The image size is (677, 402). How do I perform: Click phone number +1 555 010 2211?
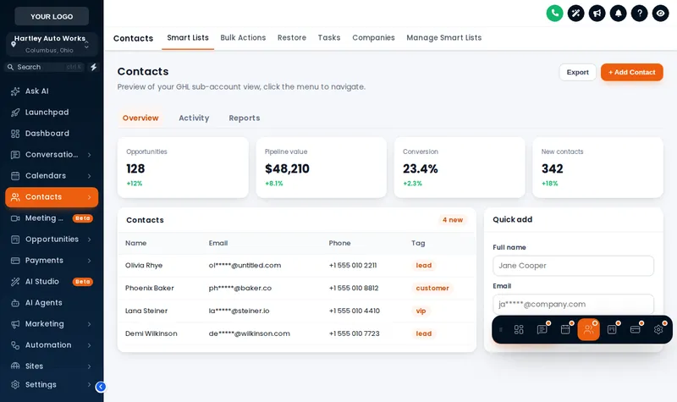click(x=353, y=266)
